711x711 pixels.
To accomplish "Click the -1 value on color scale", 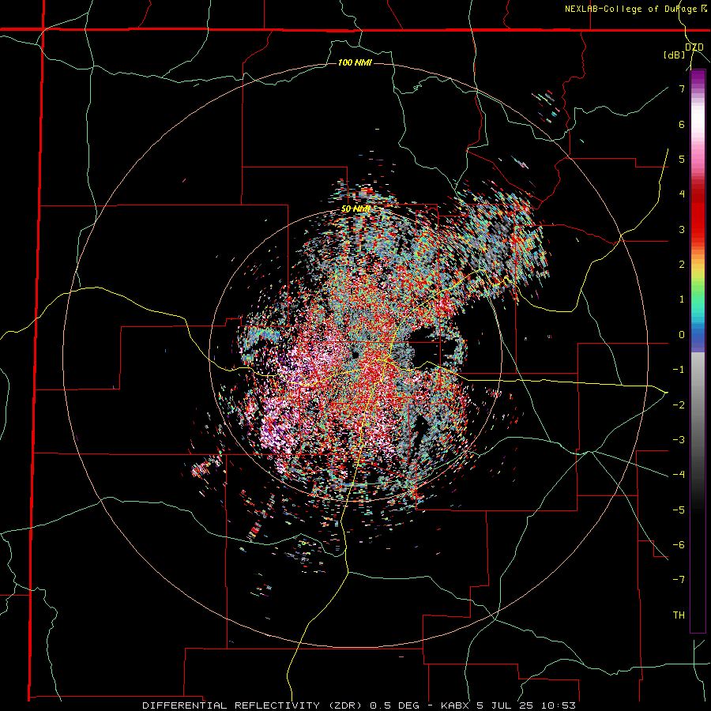I will 679,370.
